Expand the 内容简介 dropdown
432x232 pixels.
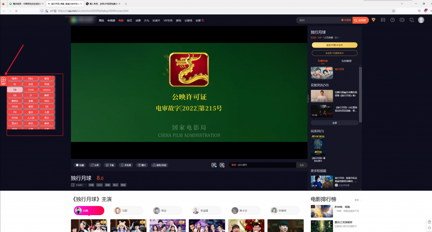pyautogui.click(x=79, y=185)
